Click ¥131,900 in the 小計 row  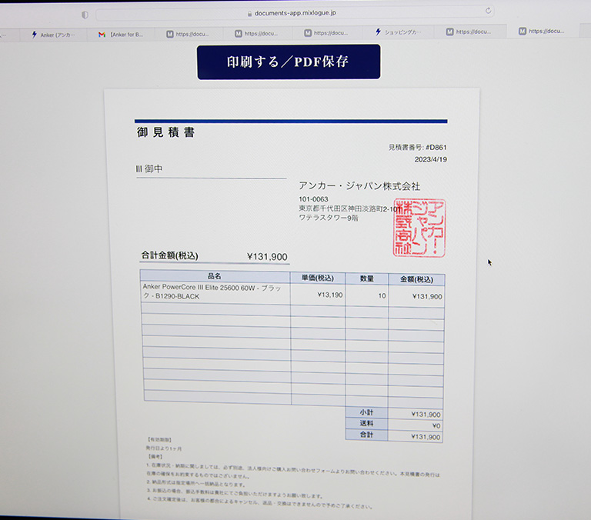[x=426, y=415]
